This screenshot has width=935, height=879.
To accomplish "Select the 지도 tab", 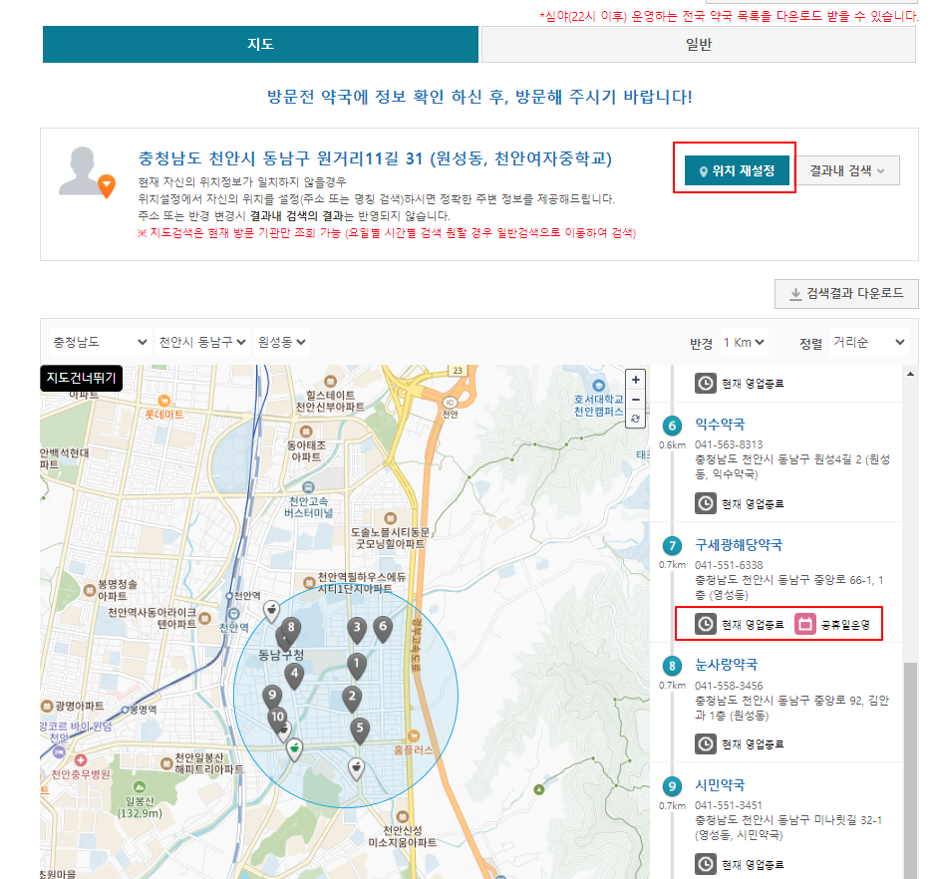I will (x=259, y=44).
